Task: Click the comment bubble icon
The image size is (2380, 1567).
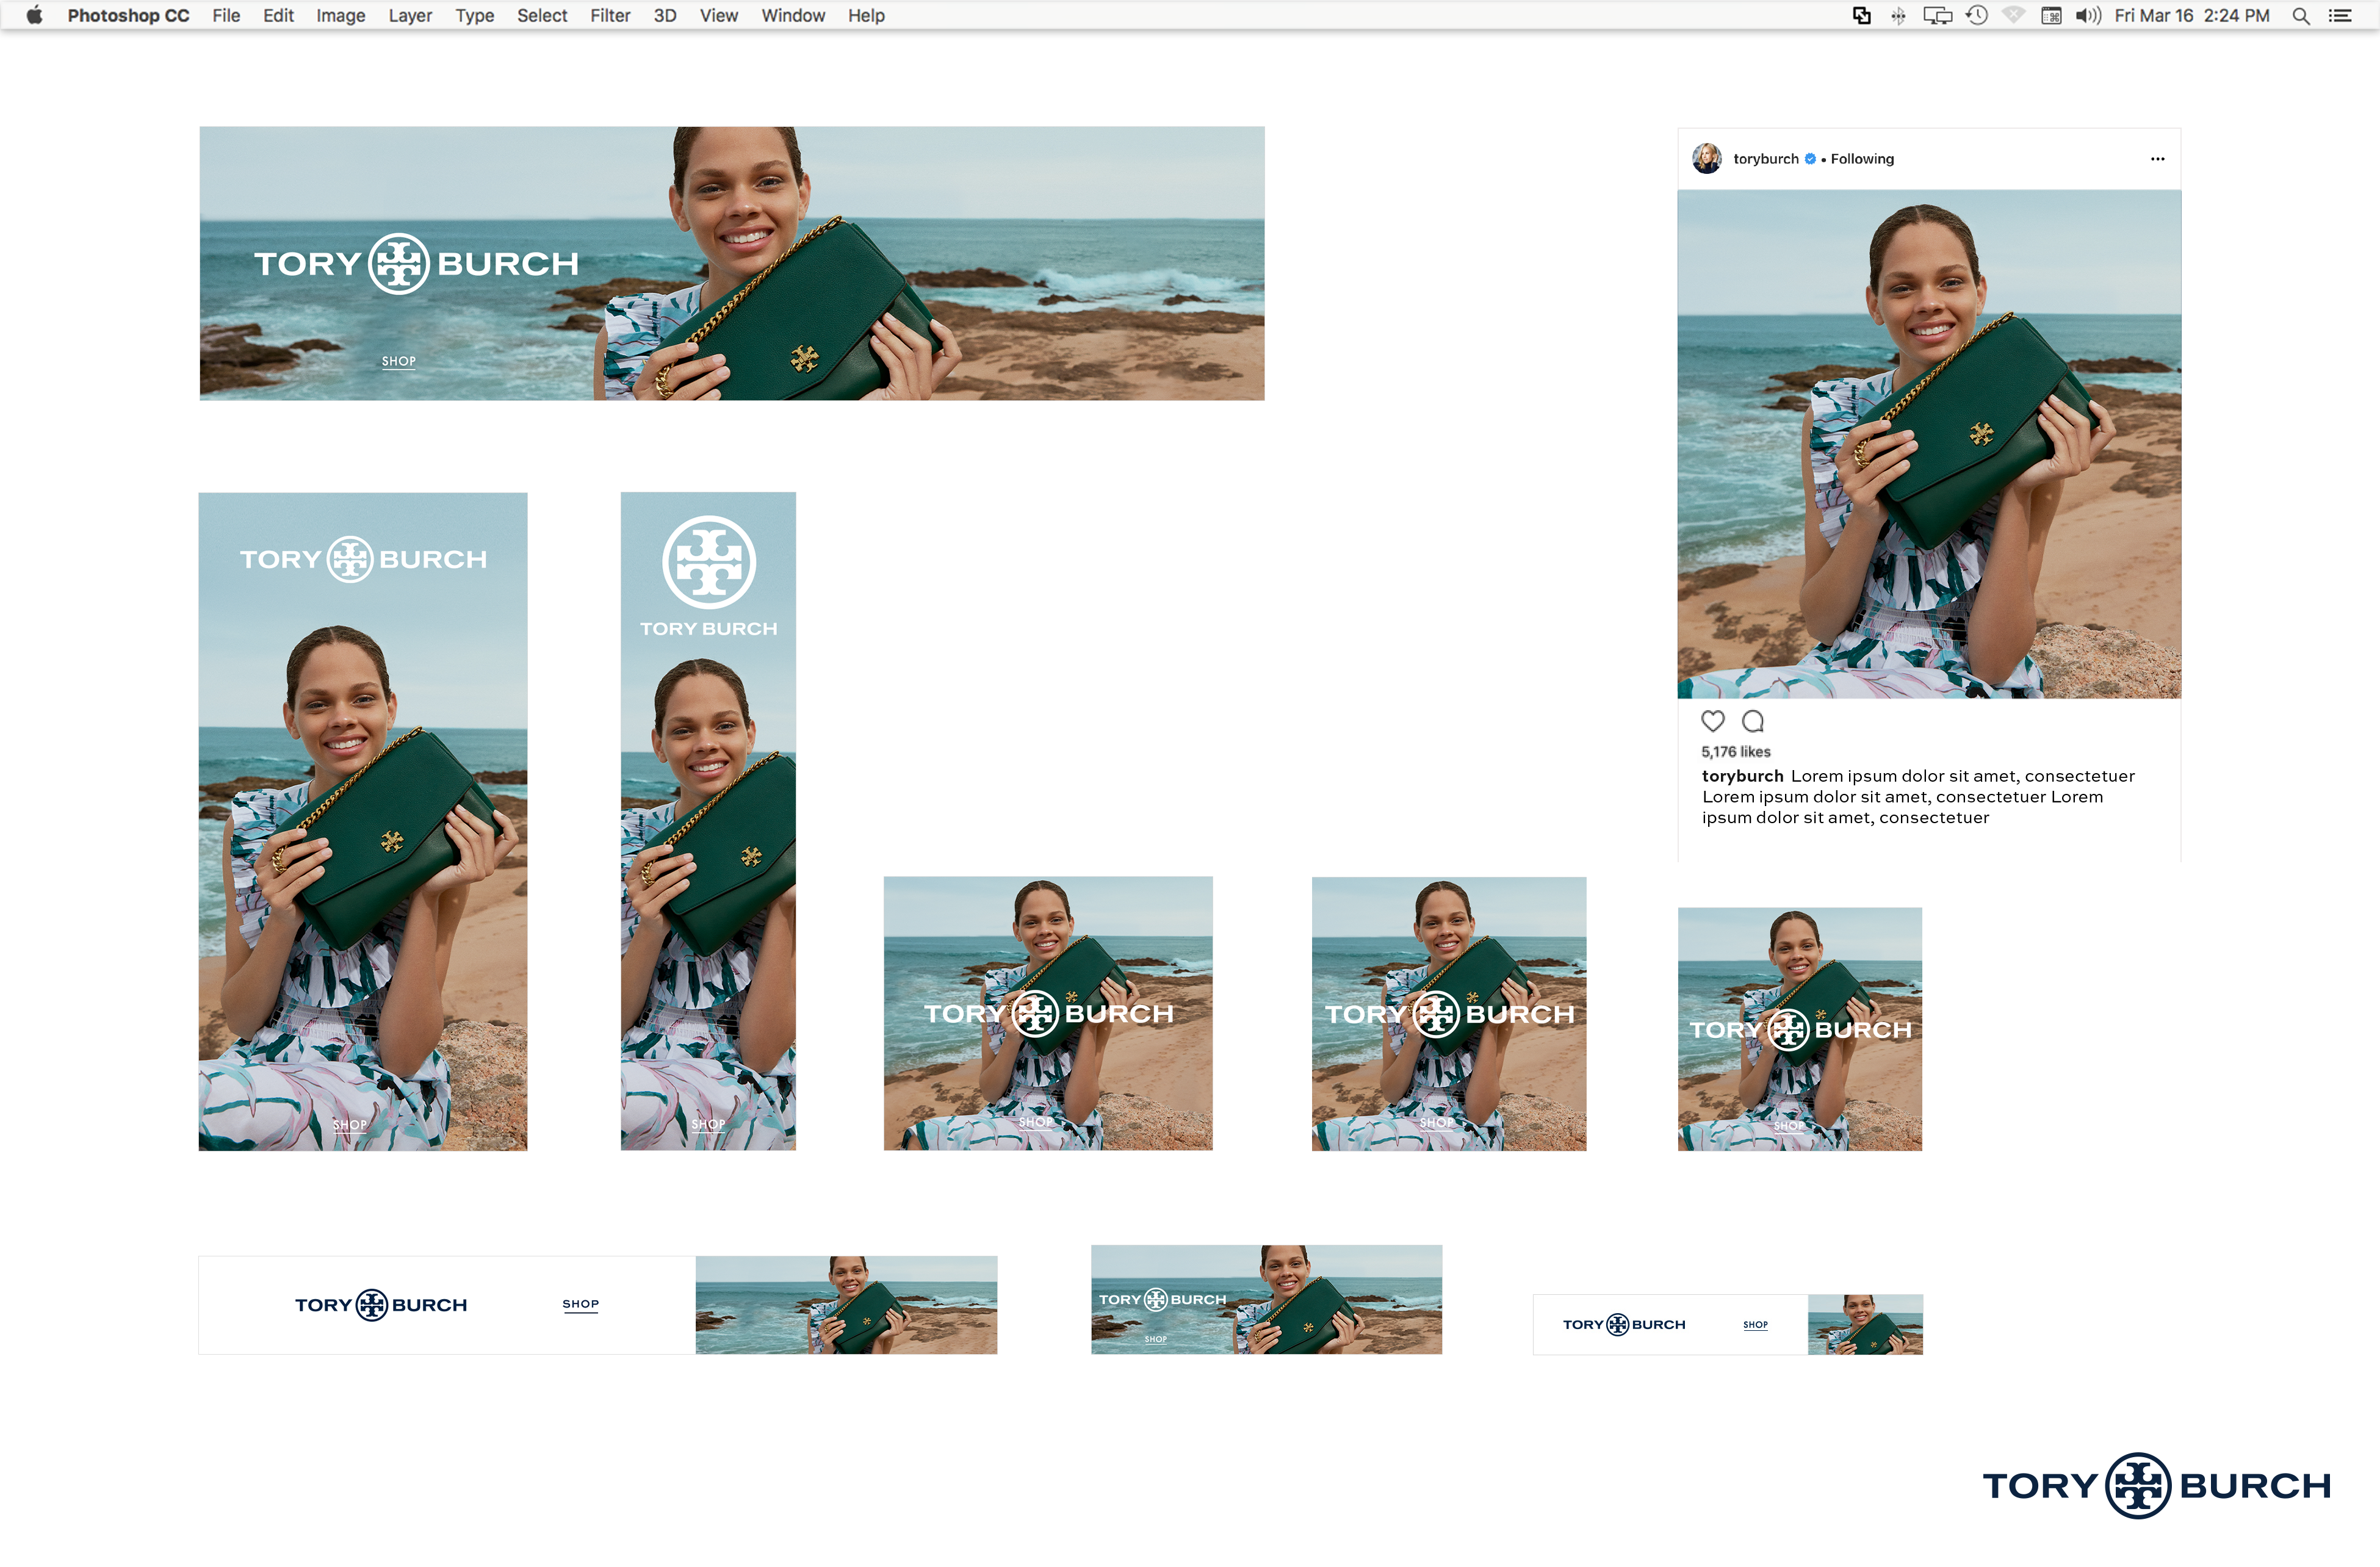Action: click(1753, 721)
